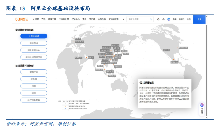
Task: Click the 上海 map label
Action: pos(118,55)
